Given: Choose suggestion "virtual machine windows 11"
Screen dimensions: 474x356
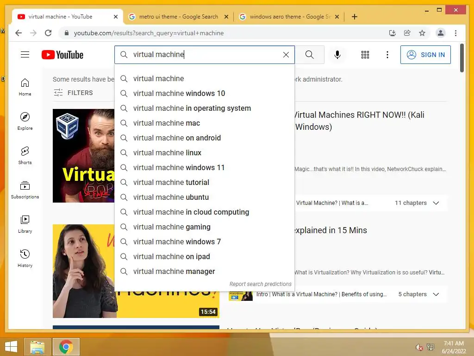Looking at the screenshot, I should (x=204, y=167).
